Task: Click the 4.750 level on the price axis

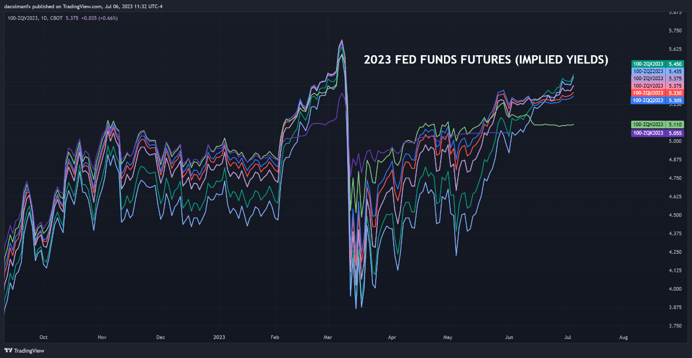Action: 675,178
